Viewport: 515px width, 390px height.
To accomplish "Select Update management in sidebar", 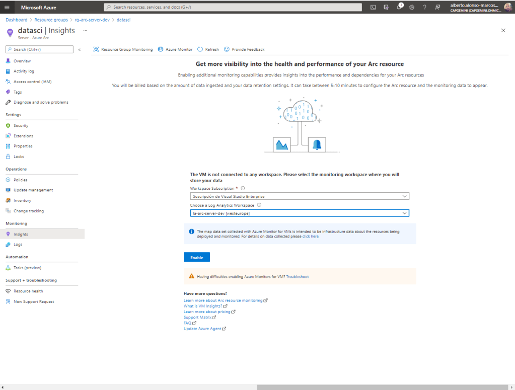I will click(x=33, y=190).
